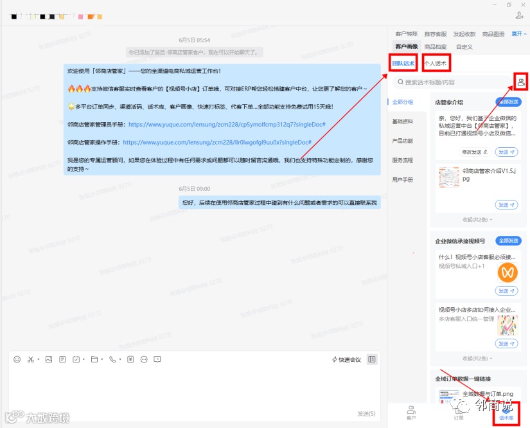The width and height of the screenshot is (530, 428).
Task: Open the more options ellipsis bubble icon
Action: click(x=144, y=359)
